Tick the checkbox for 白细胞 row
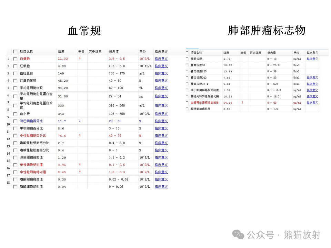Viewport: 331px width, 248px height. pyautogui.click(x=15, y=59)
